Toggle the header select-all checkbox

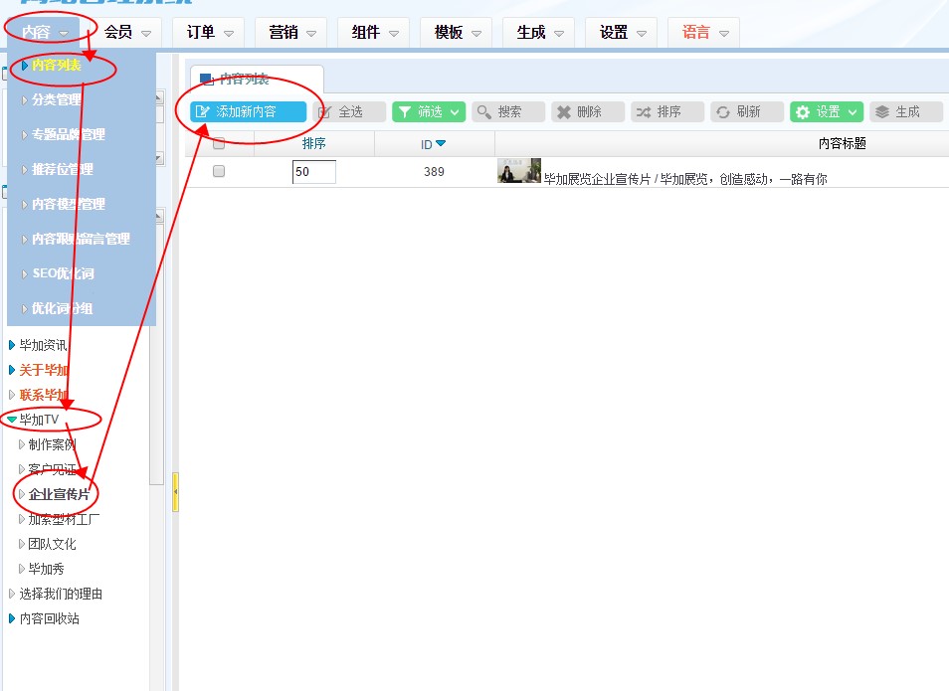(x=219, y=144)
